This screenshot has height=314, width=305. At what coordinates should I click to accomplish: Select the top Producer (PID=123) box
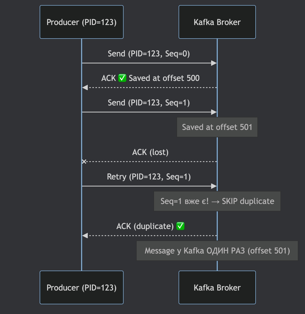click(x=82, y=22)
